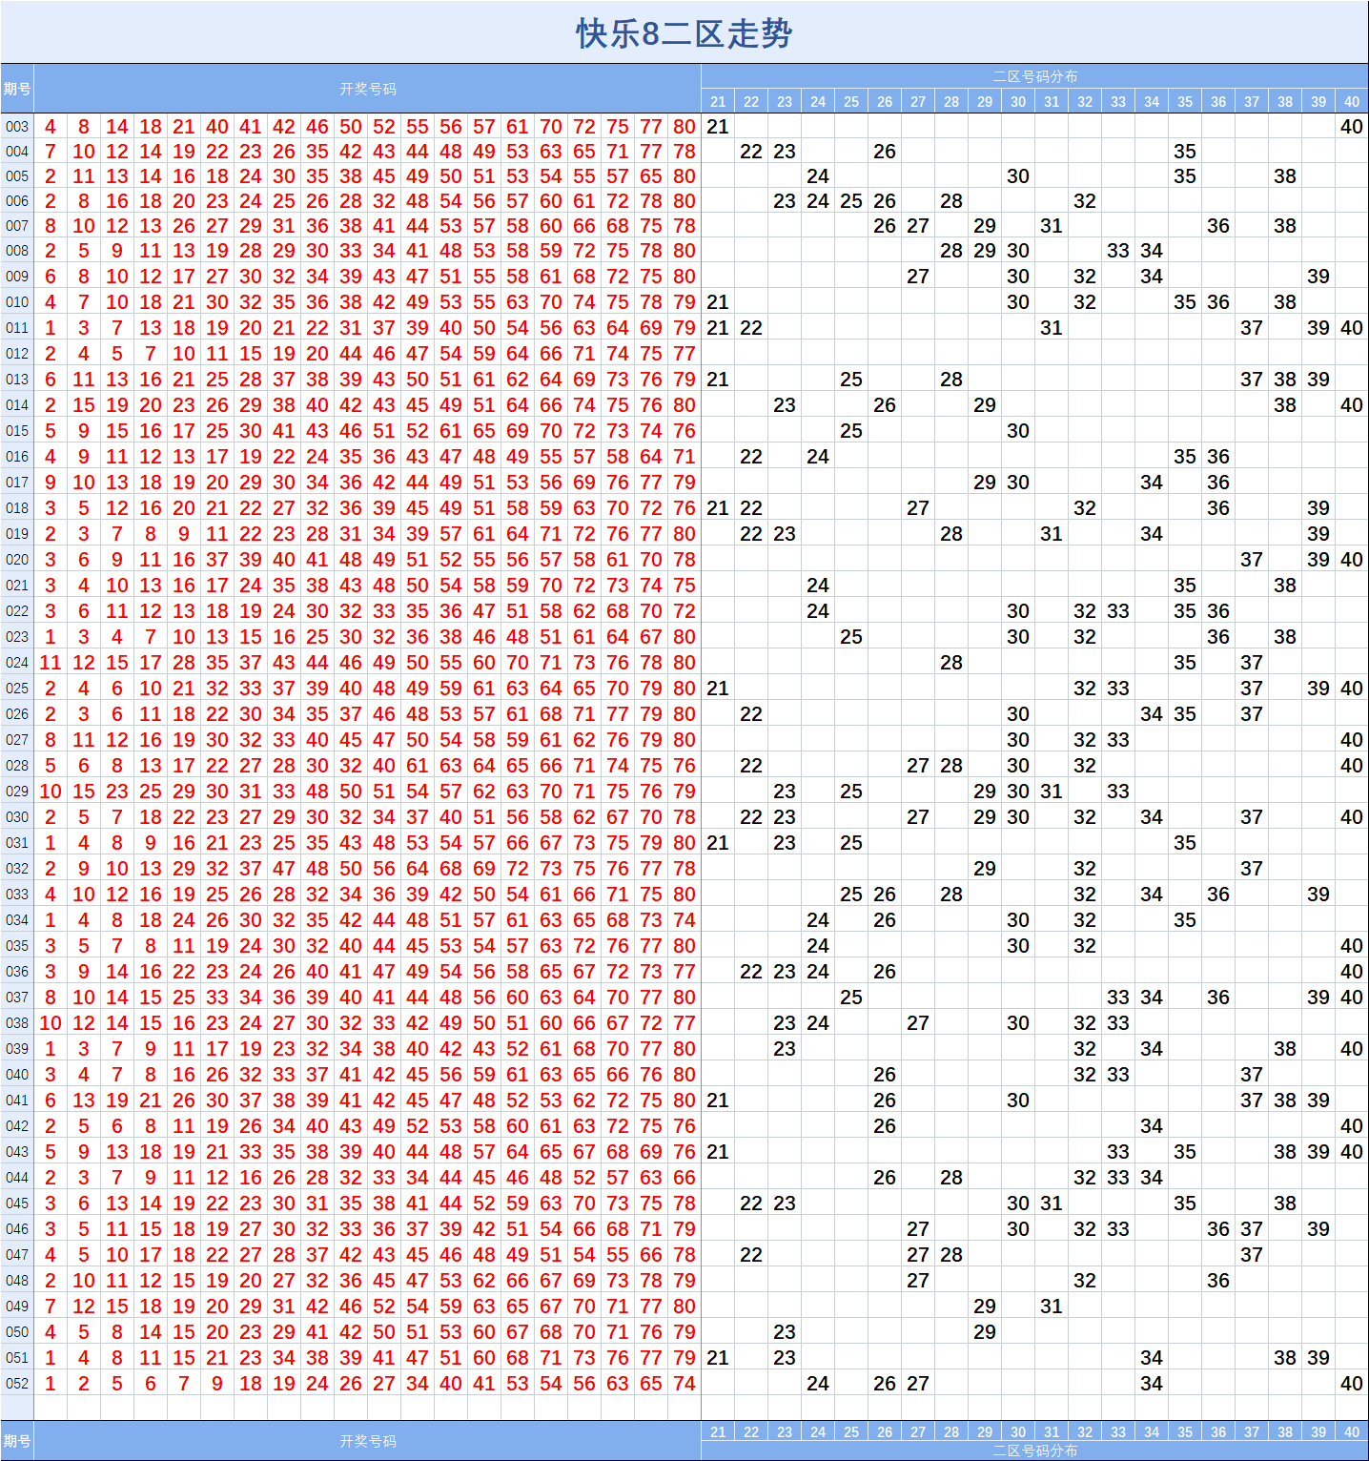Click zone number 27 in row 018
Screen dimensions: 1369x1461
(918, 508)
